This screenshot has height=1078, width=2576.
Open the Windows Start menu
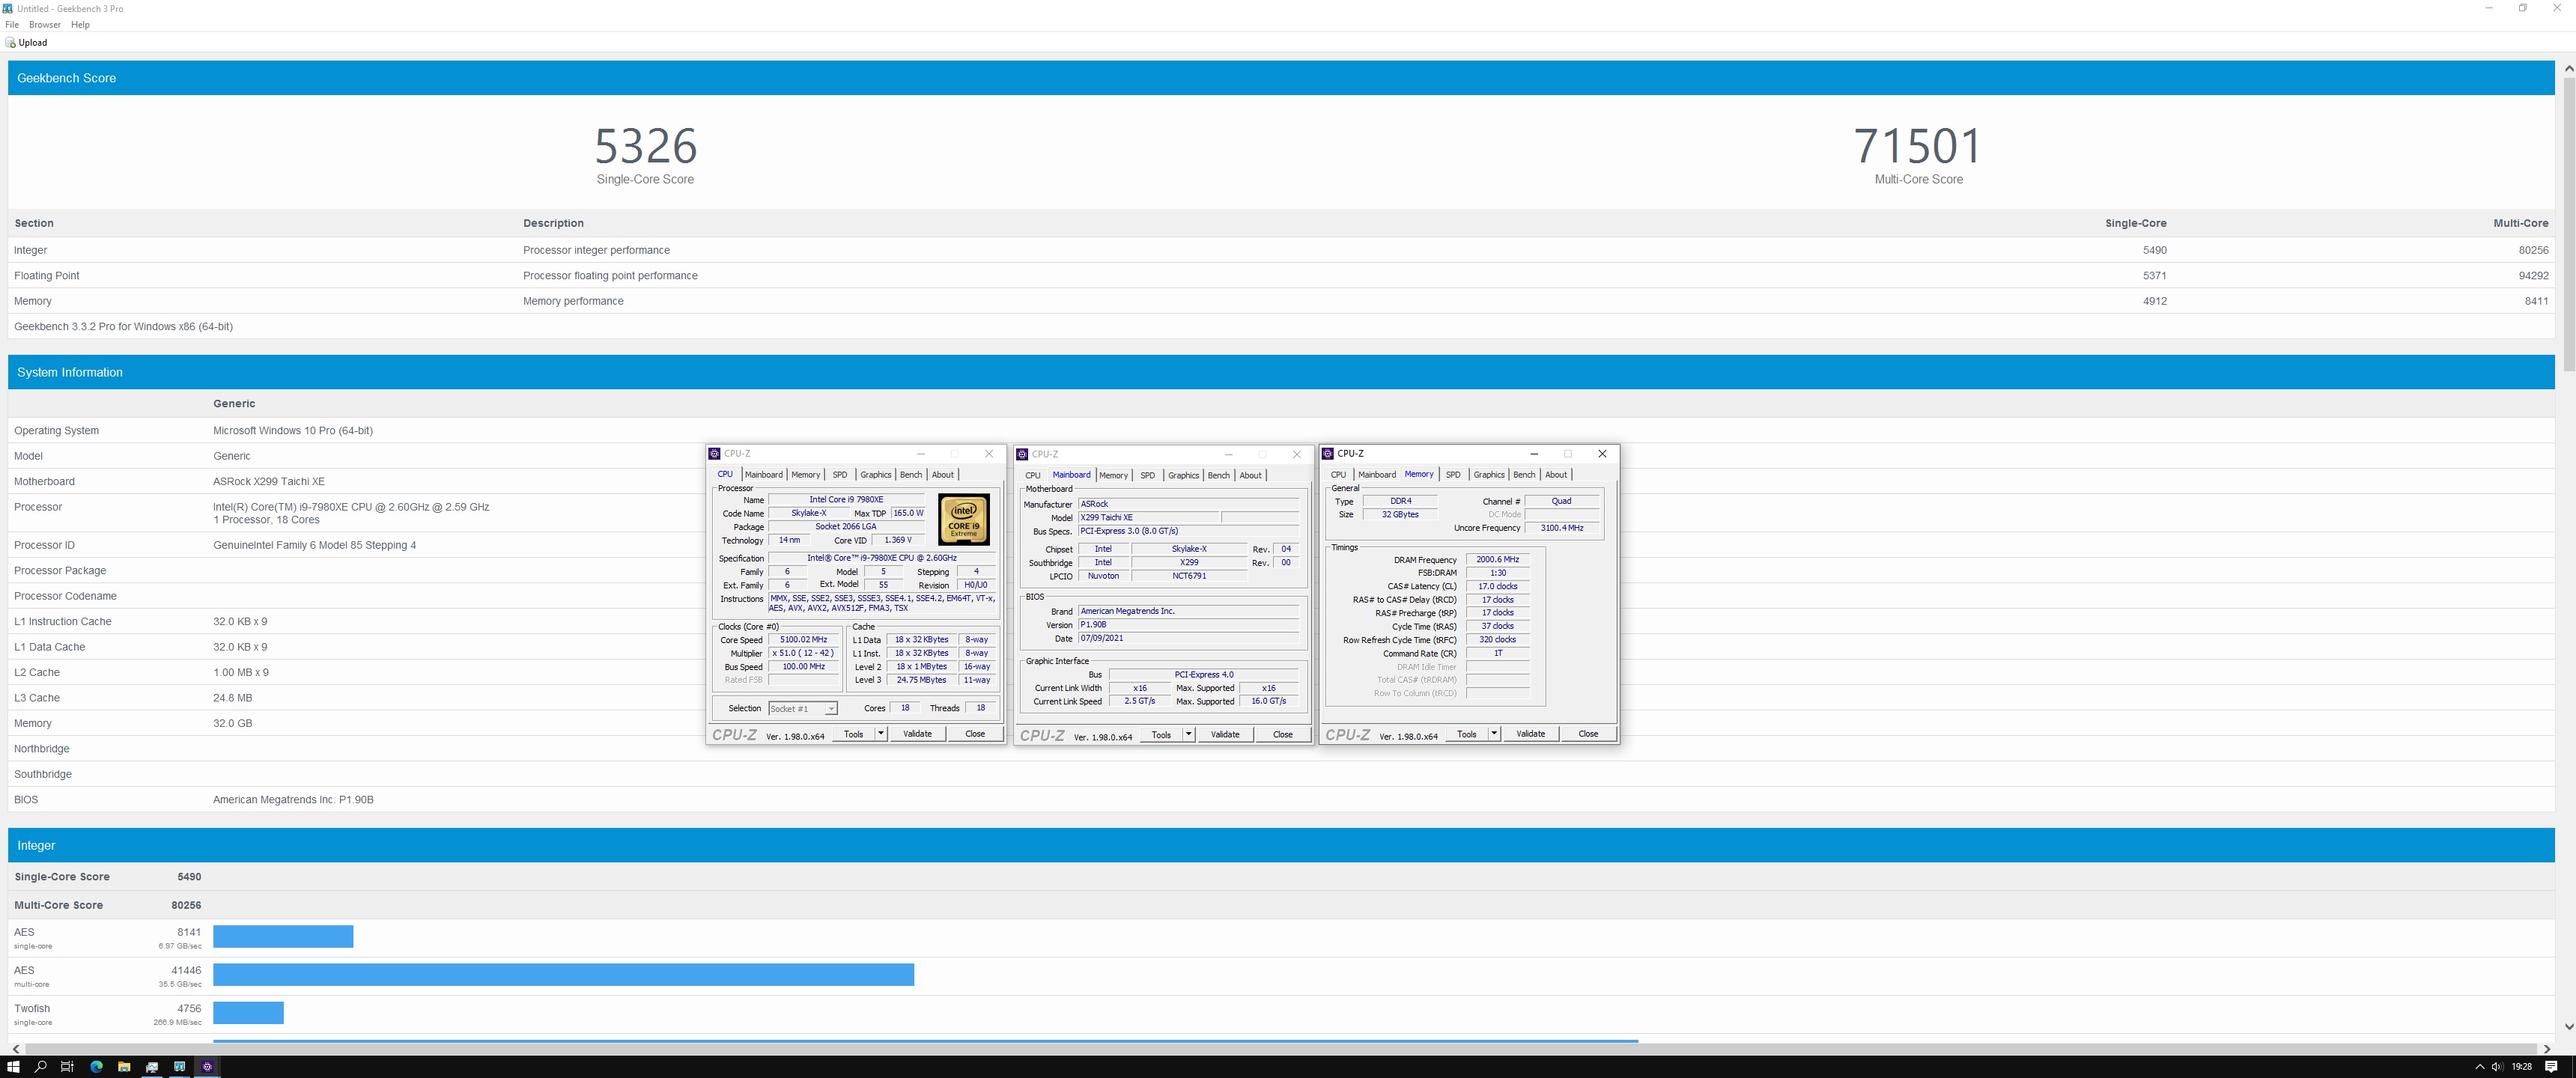(13, 1067)
